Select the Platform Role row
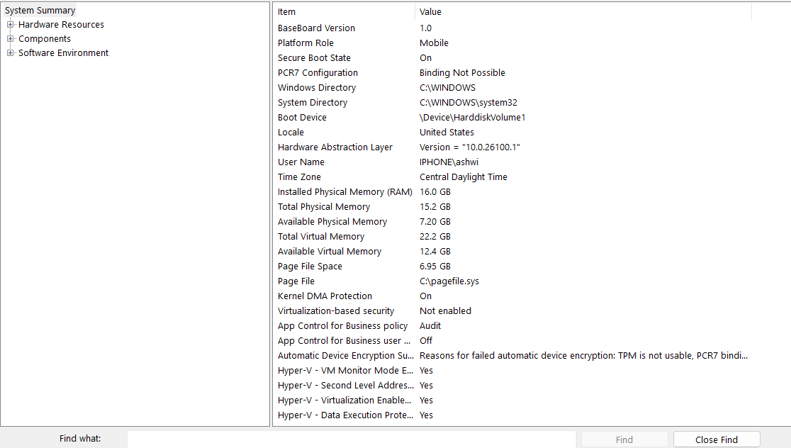The image size is (791, 448). point(512,43)
